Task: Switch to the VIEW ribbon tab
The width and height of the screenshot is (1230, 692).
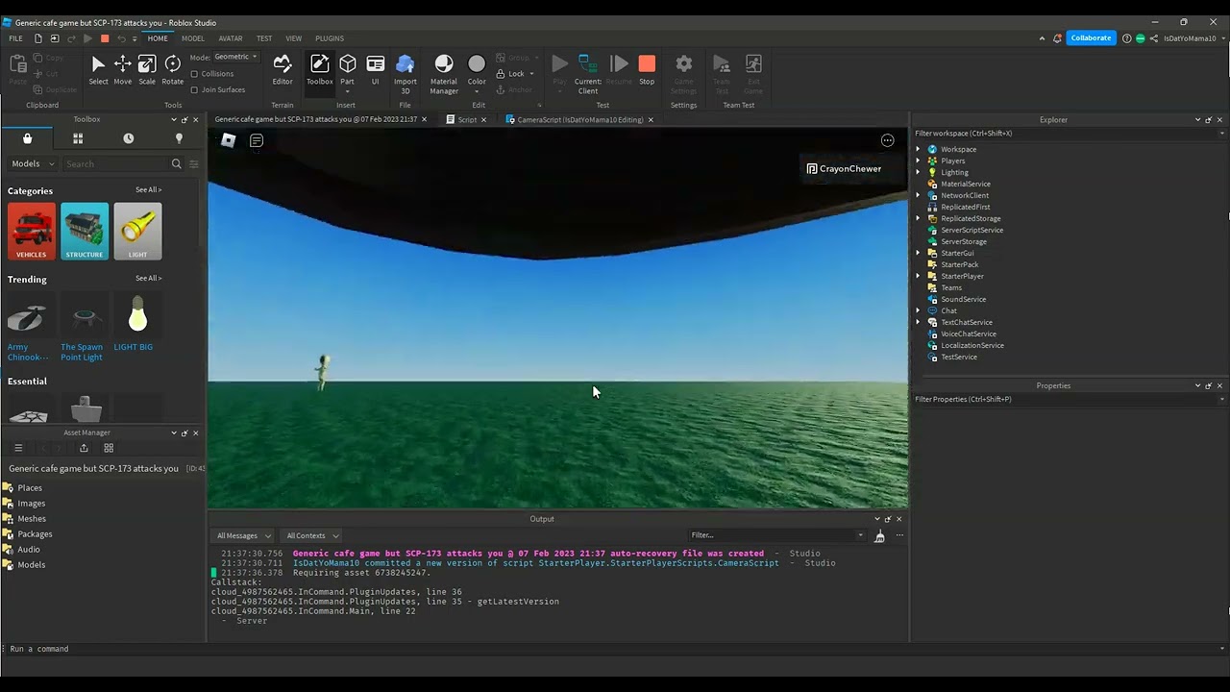Action: click(294, 38)
